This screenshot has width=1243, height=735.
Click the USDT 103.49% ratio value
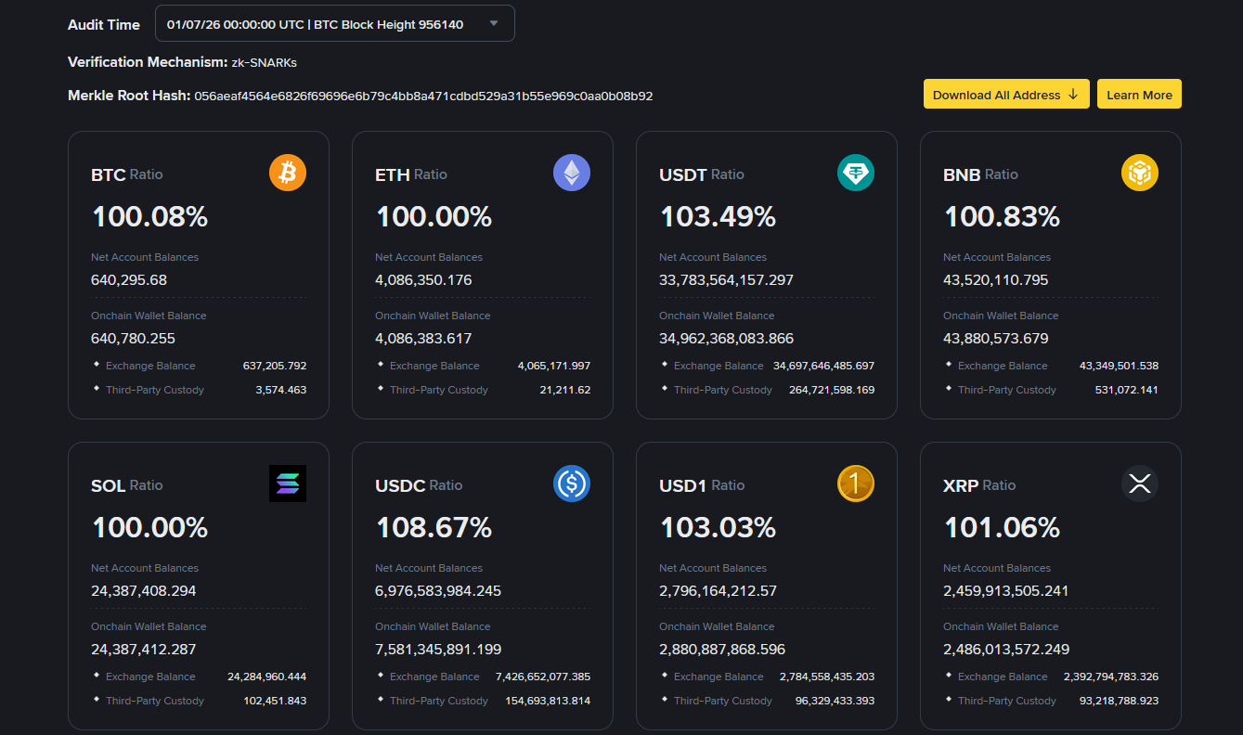(x=718, y=216)
